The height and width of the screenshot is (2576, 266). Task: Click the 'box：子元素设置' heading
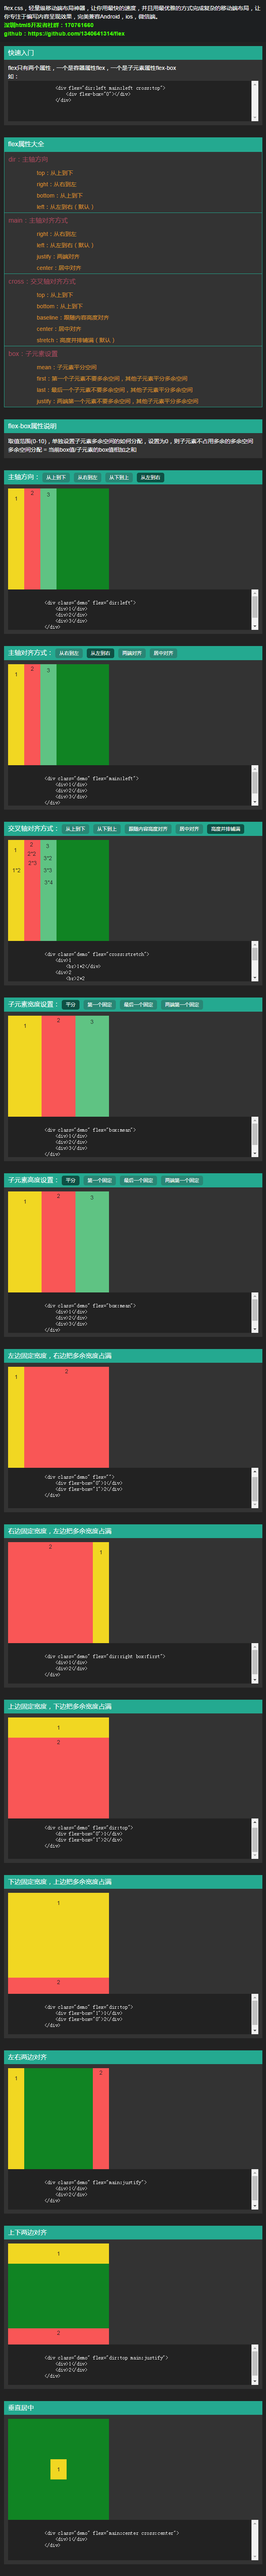(x=33, y=354)
